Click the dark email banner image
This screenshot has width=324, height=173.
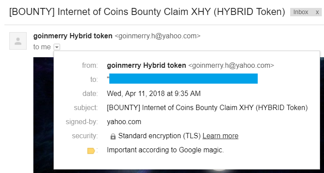tap(43, 114)
